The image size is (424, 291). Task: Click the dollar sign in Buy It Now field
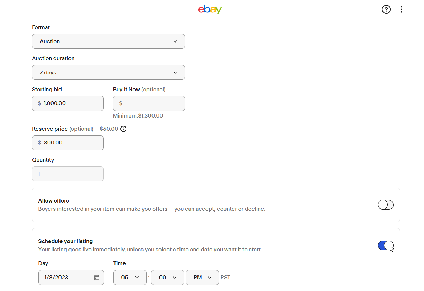pyautogui.click(x=121, y=103)
